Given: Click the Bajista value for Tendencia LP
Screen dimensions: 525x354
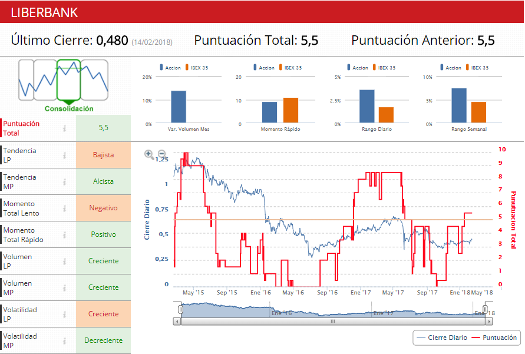Looking at the screenshot, I should tap(104, 155).
